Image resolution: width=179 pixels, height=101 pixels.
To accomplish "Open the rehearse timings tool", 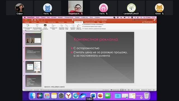I will (x=73, y=27).
